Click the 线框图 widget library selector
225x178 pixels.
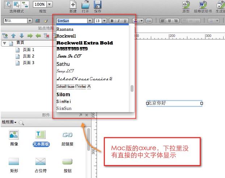tap(9, 123)
